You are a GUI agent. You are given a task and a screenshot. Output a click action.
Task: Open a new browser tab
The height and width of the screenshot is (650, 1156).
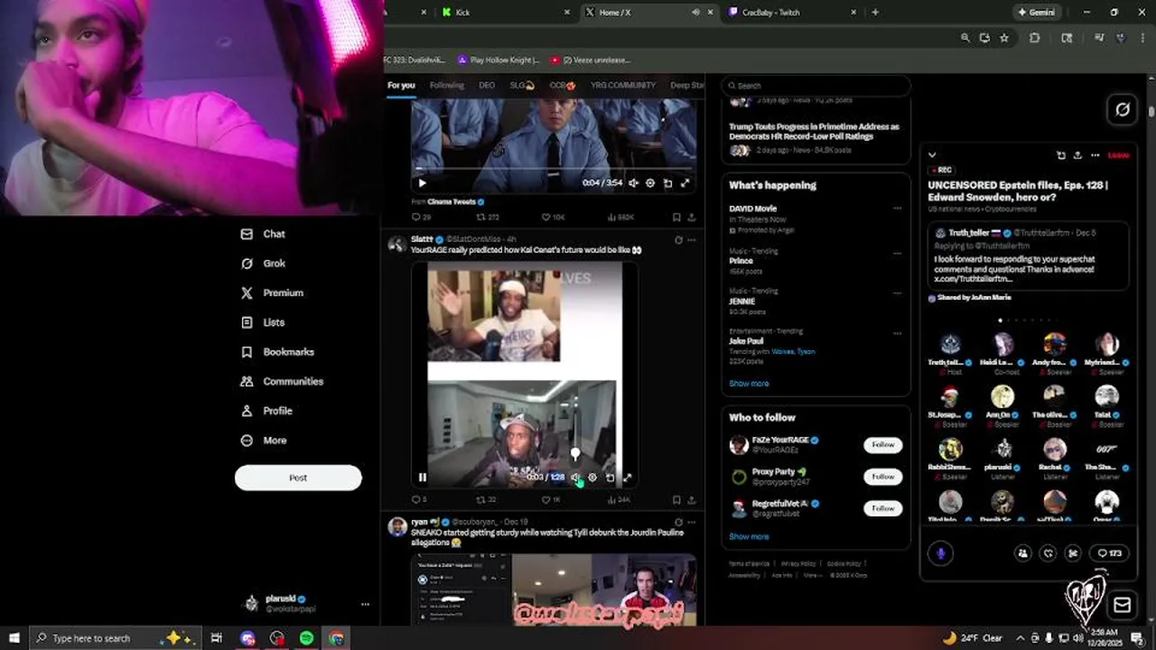[875, 13]
